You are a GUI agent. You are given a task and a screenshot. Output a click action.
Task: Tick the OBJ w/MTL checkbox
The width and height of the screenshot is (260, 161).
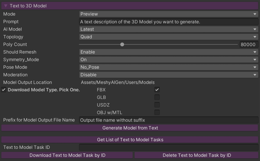tap(157, 112)
